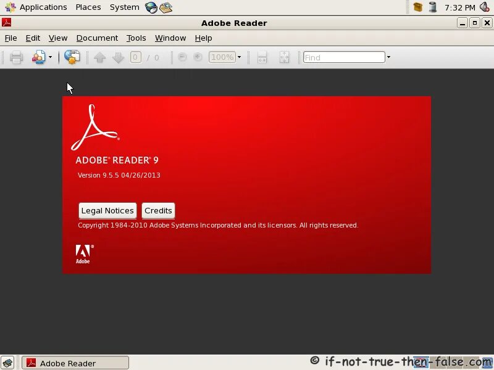Click the Adobe Reader title bar icon
Screen dimensions: 494x370
[x=7, y=23]
